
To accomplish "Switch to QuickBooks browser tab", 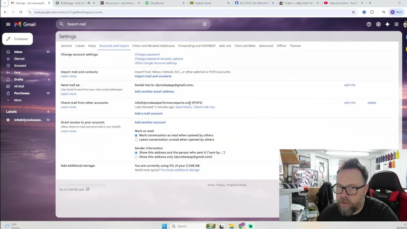I will coord(165,3).
